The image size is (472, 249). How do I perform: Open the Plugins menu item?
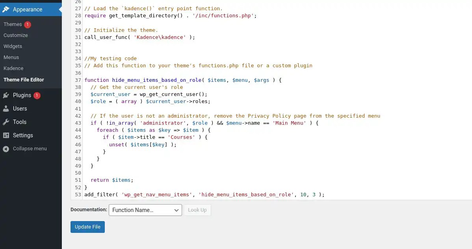(x=22, y=95)
